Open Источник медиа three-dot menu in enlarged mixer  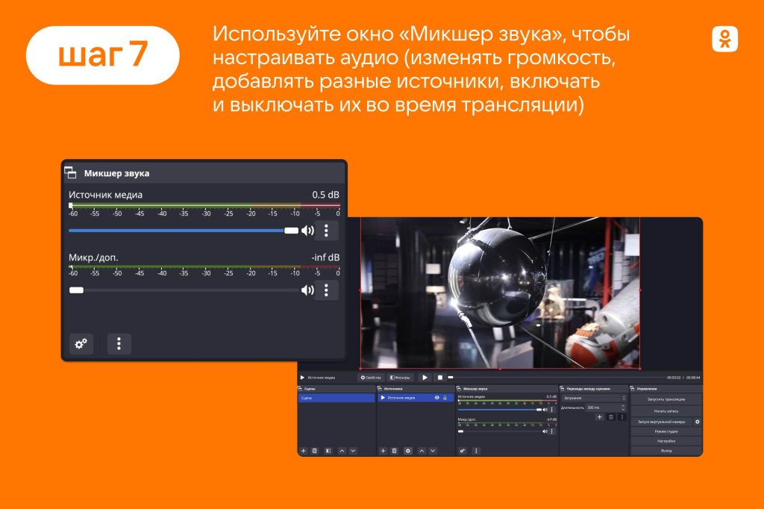[x=327, y=231]
